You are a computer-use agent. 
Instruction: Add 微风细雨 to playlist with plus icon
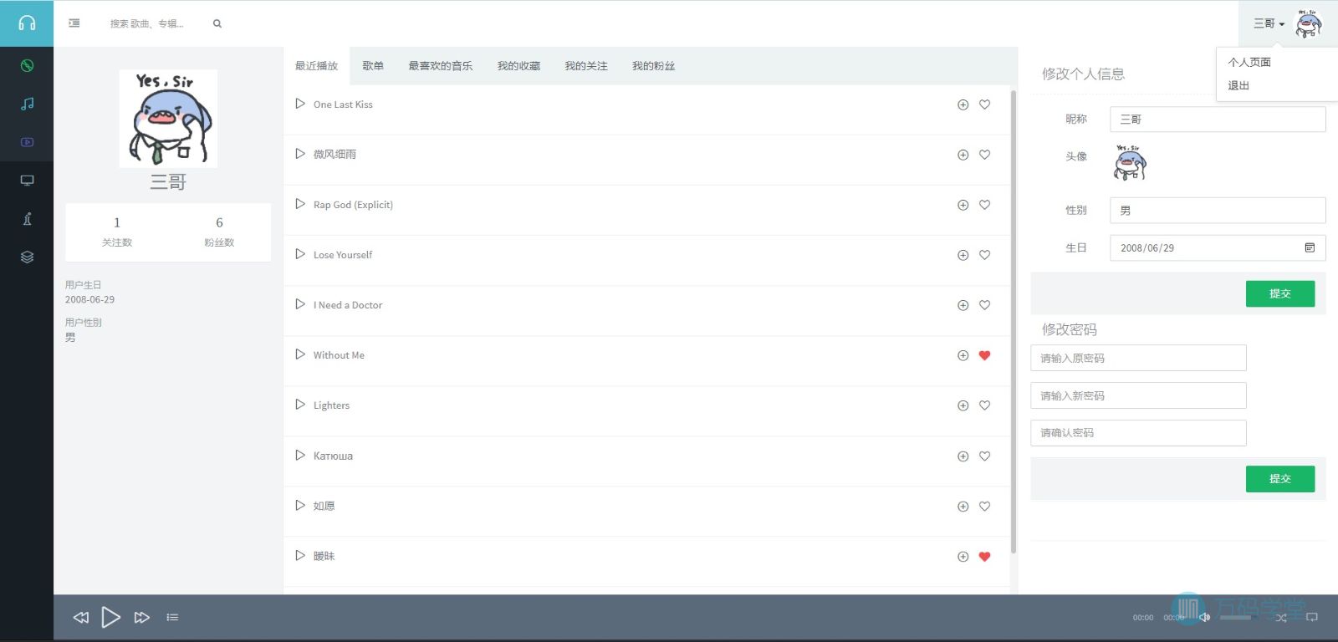click(963, 155)
